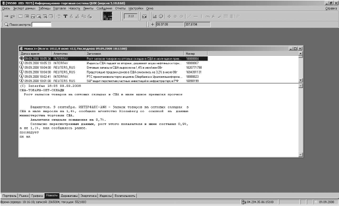The width and height of the screenshot is (339, 206).
Task: Click the screenshot icon next to the 2|2 box
Action: point(144,17)
